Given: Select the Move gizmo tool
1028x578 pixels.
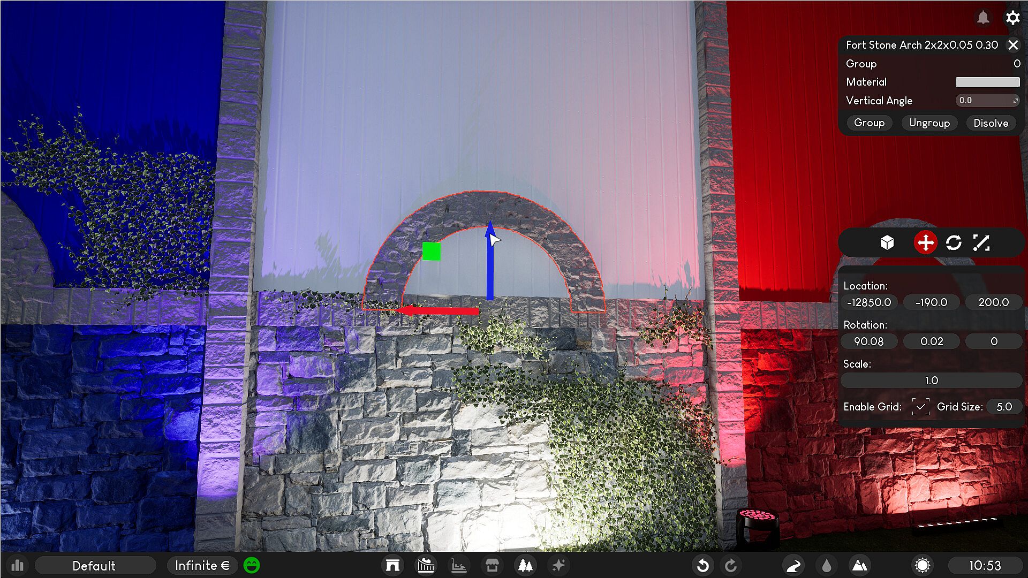Looking at the screenshot, I should [925, 242].
